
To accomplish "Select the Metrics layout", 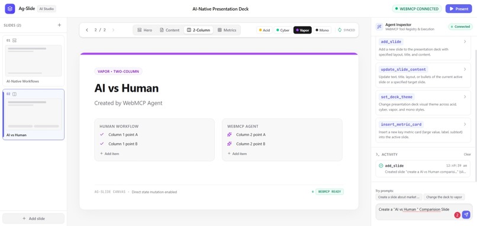I will pyautogui.click(x=227, y=30).
